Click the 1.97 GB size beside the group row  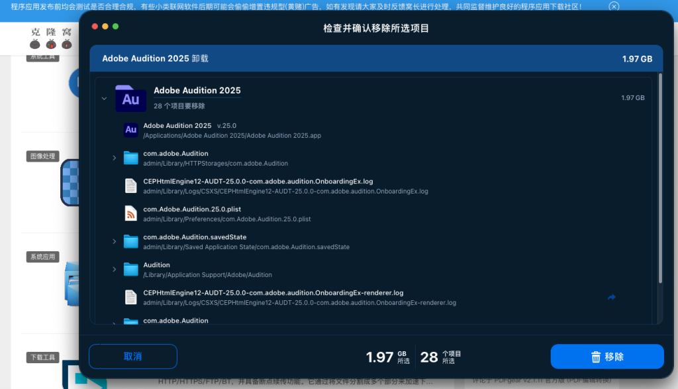click(x=633, y=98)
